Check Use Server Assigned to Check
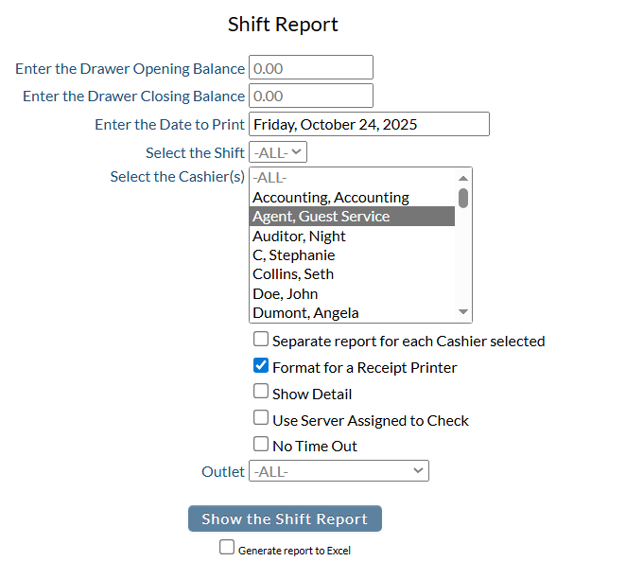The width and height of the screenshot is (643, 579). [261, 419]
